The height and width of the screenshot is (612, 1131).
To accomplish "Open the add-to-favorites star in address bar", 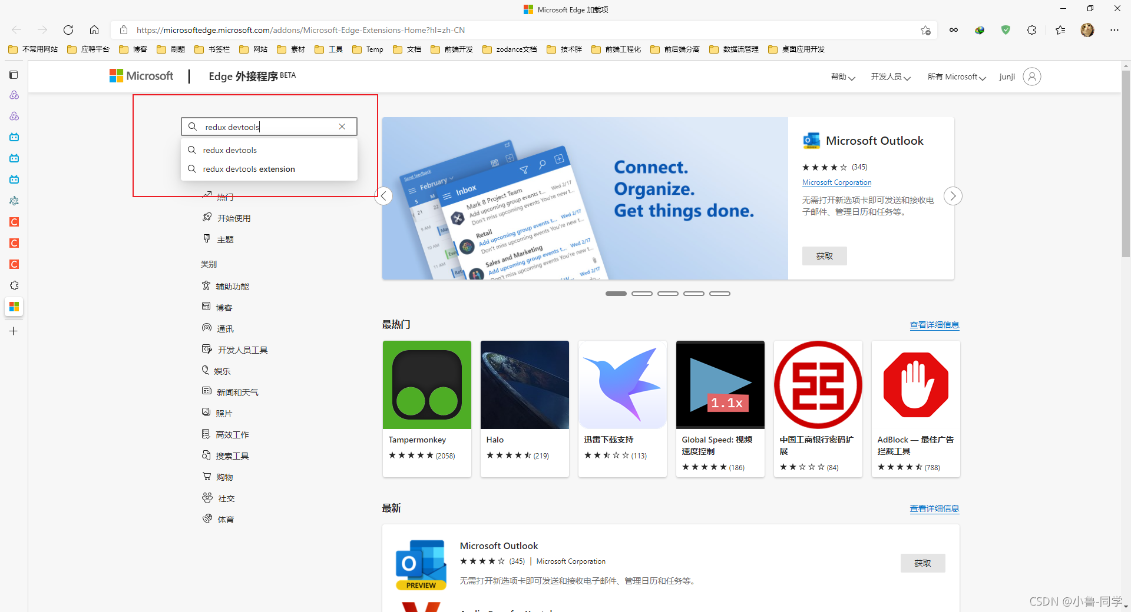I will (925, 30).
